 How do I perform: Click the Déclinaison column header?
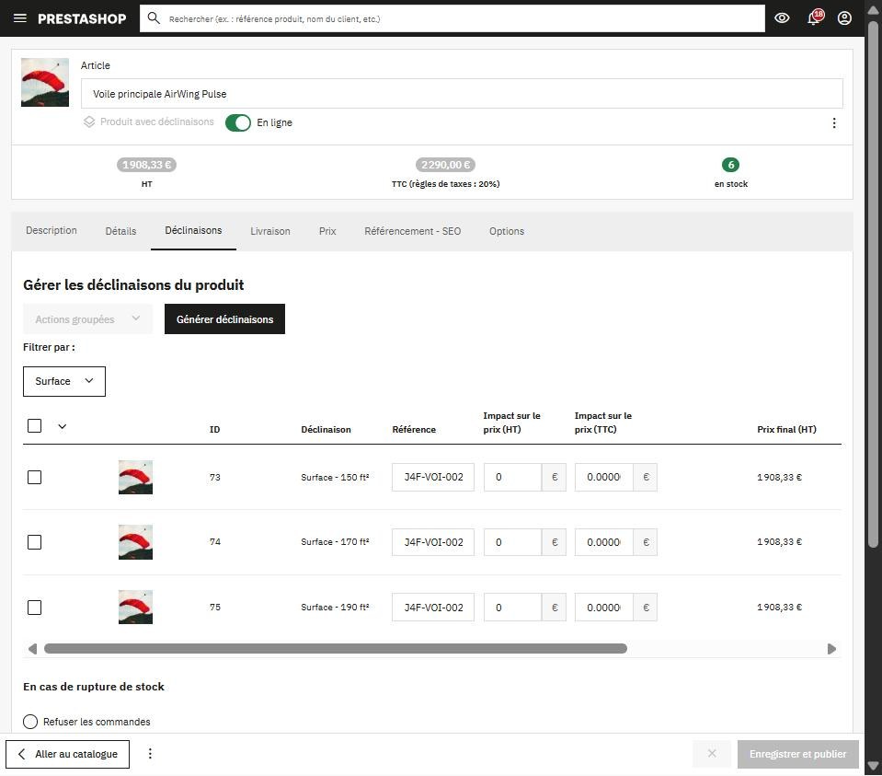coord(326,429)
